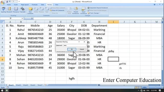Click Unprotect Shared Workbook
Viewport: 164px width, 92px height.
pyautogui.click(x=98, y=8)
